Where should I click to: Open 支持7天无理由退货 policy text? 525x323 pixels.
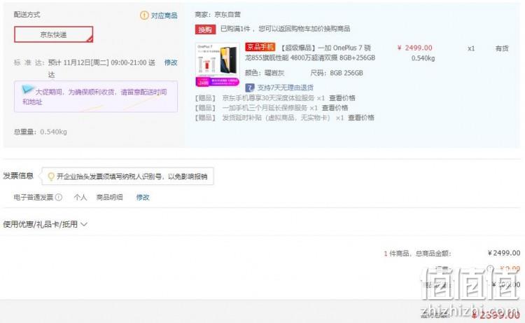286,88
